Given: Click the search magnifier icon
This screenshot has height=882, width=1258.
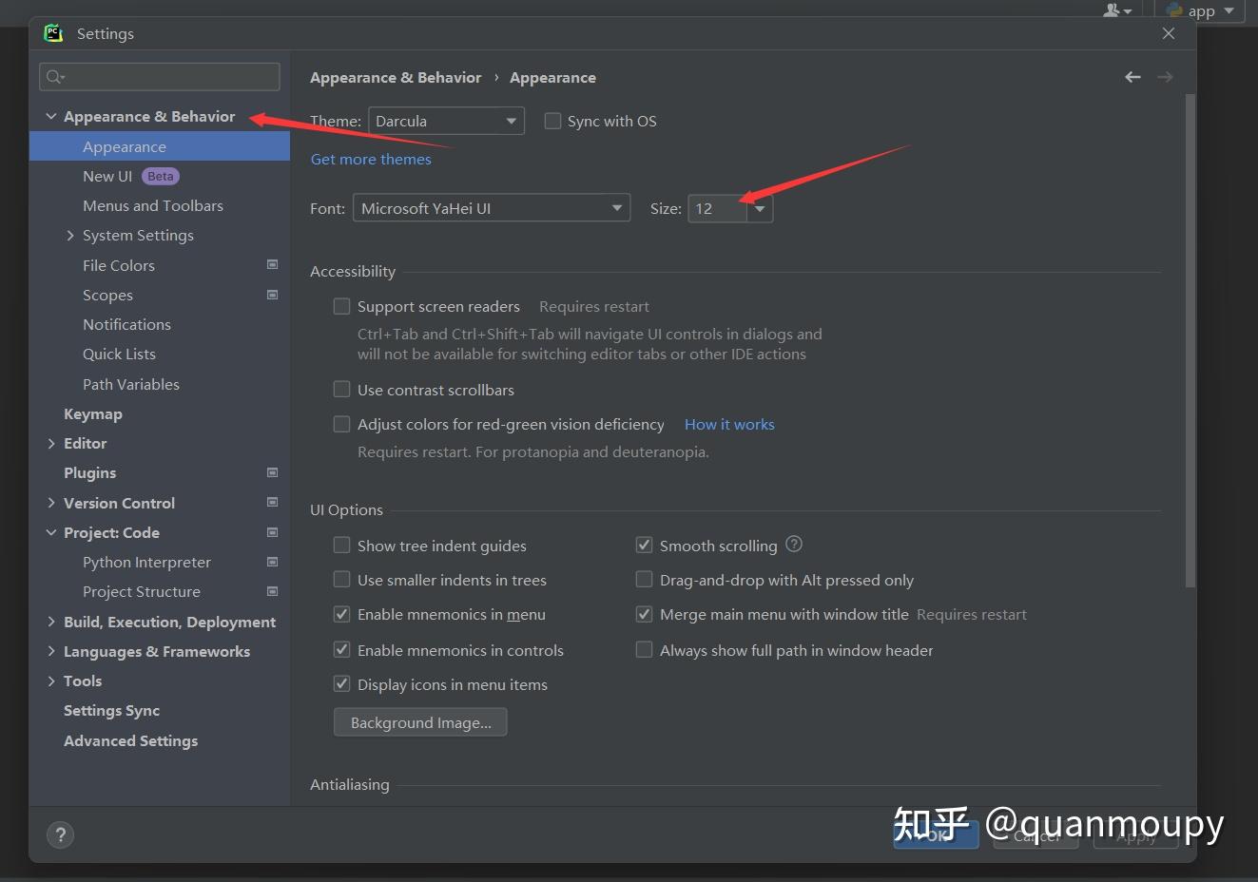Looking at the screenshot, I should pos(55,77).
